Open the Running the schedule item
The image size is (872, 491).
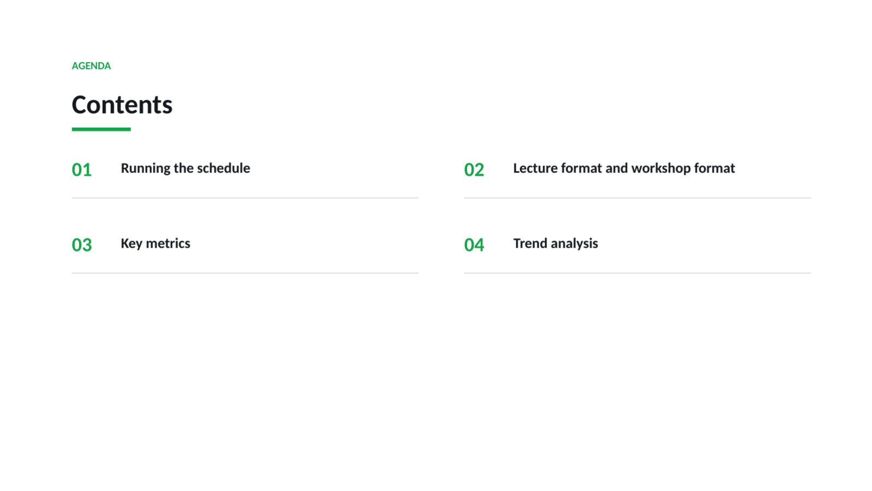pos(186,168)
